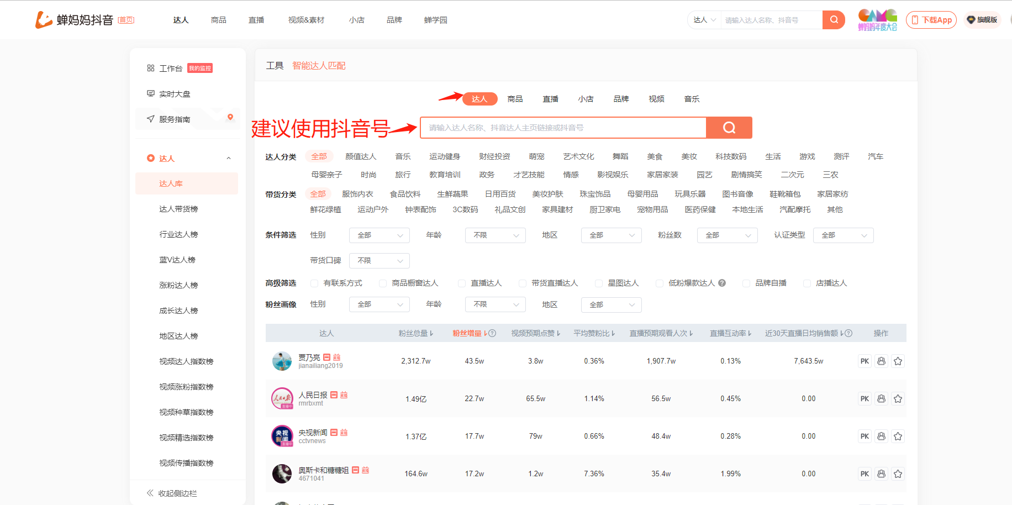Open the 粉丝画像 性别 dropdown

[379, 304]
